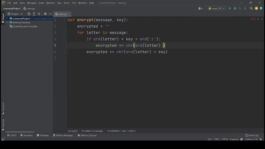This screenshot has height=149, width=265.
Task: Open the Python Console tool window
Action: (x=87, y=135)
